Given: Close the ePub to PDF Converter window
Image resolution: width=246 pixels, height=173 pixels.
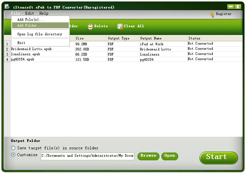Looking at the screenshot, I should (x=238, y=7).
